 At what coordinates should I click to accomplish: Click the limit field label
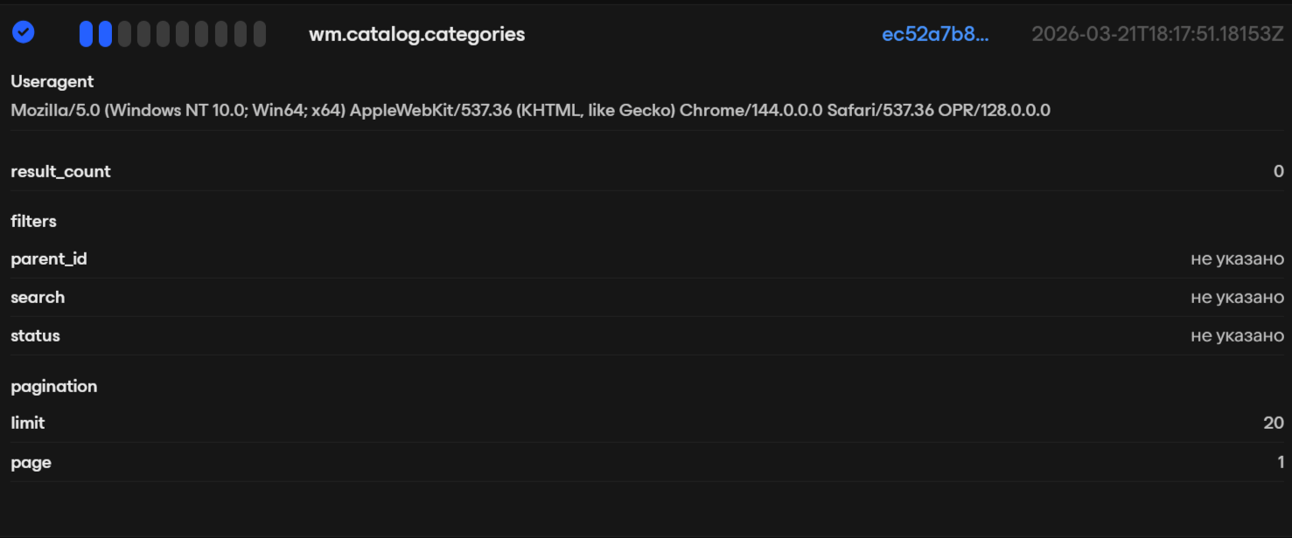pyautogui.click(x=27, y=423)
